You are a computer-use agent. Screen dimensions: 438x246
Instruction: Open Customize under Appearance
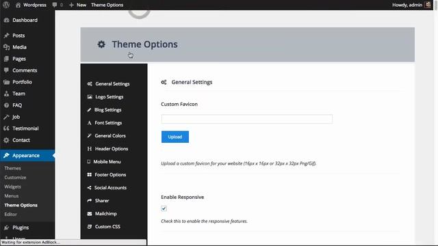coord(15,178)
